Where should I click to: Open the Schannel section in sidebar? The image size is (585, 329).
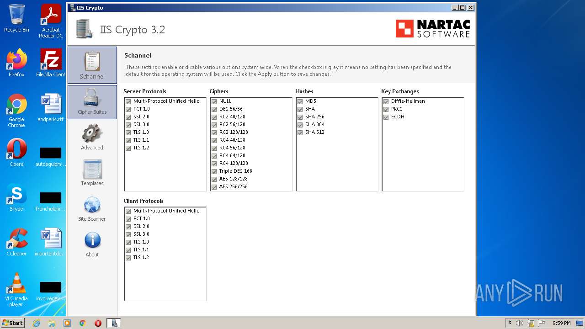point(92,65)
